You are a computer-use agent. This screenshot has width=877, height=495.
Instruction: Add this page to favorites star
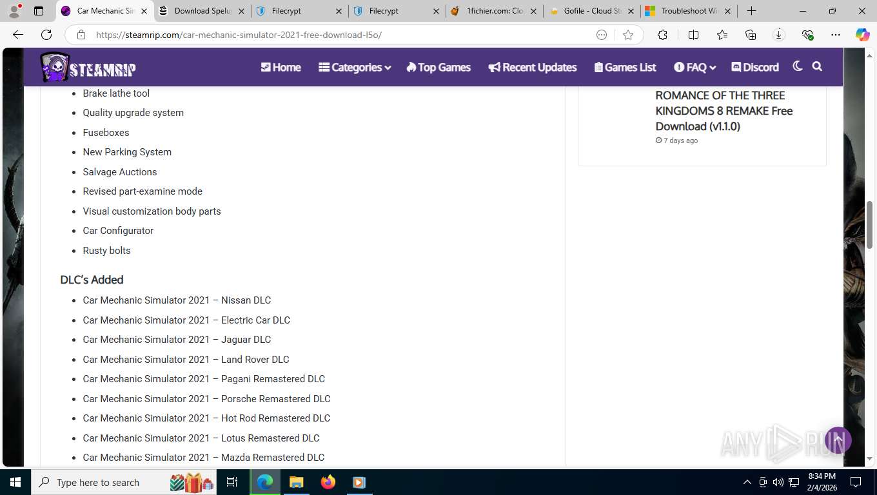(x=628, y=35)
